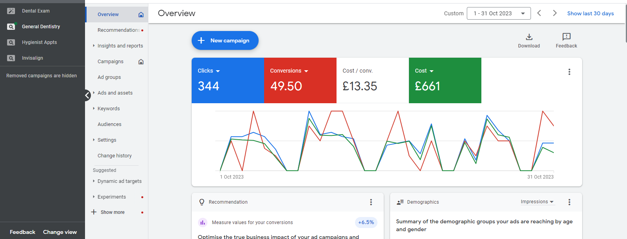Click the Invisalign campaign search icon
The width and height of the screenshot is (627, 239).
point(11,58)
